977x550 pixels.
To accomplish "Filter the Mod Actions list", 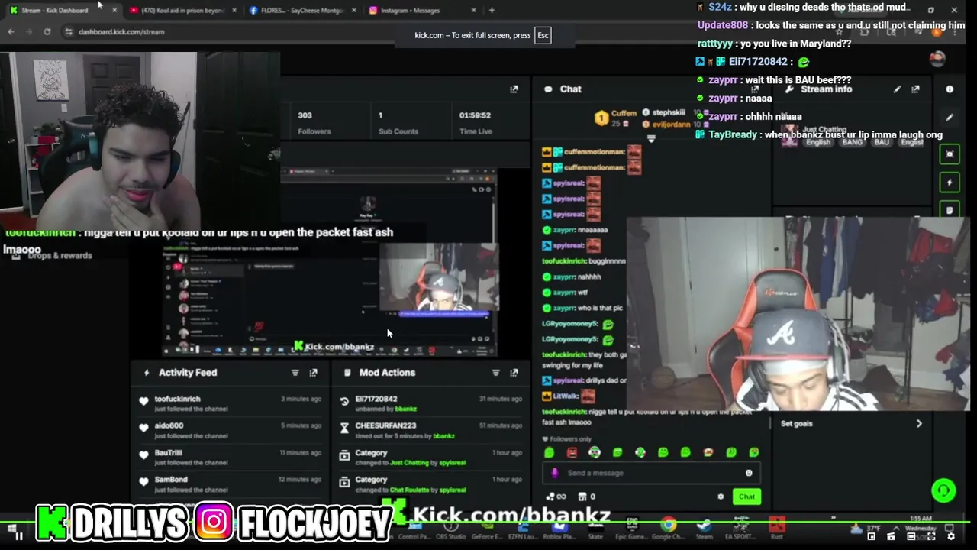I will (495, 373).
